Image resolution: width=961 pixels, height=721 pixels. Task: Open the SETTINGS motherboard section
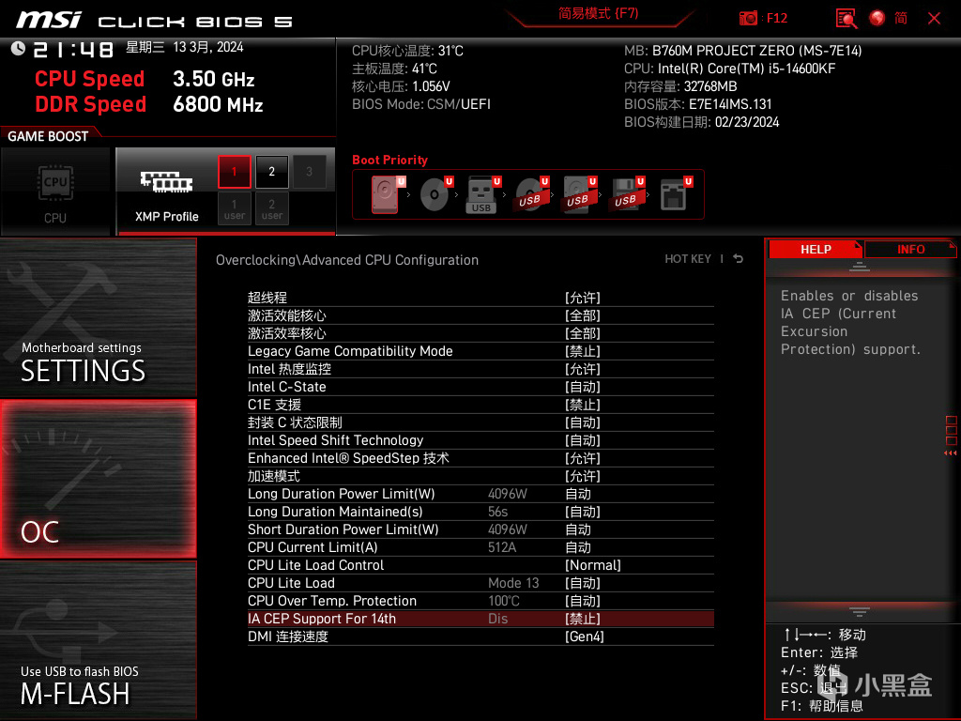98,317
